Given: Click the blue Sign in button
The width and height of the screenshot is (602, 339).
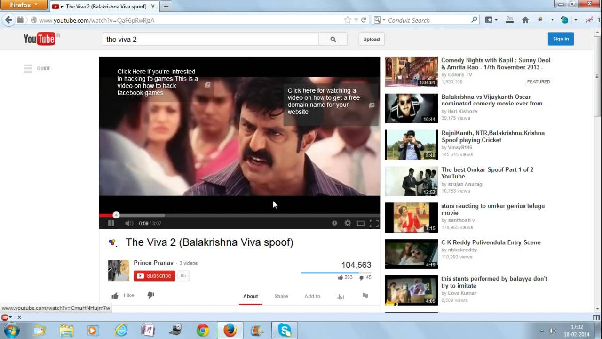Looking at the screenshot, I should [x=561, y=39].
